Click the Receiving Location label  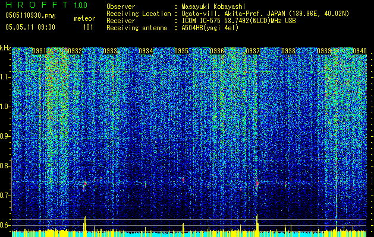[139, 14]
